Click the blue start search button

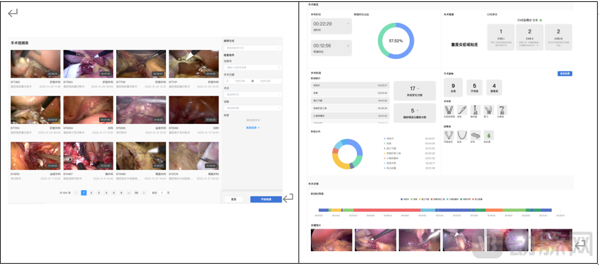pyautogui.click(x=265, y=199)
